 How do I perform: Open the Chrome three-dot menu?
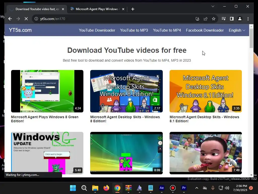248,19
